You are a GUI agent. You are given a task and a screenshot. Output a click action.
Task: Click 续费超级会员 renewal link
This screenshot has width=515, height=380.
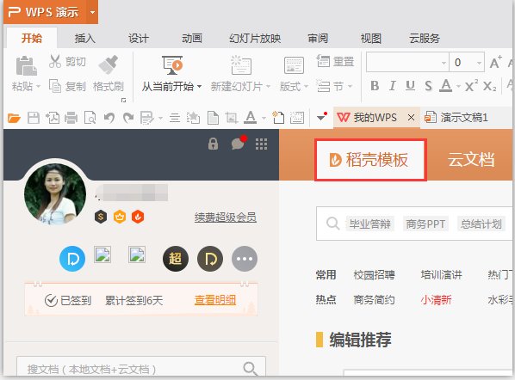[x=226, y=217]
